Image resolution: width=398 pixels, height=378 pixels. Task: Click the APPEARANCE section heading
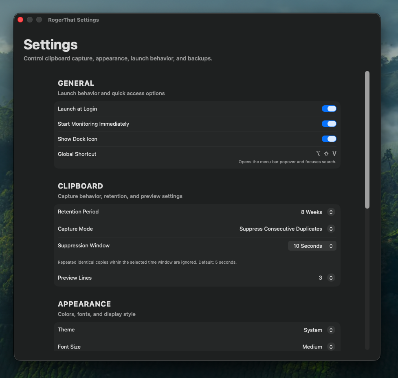click(84, 304)
